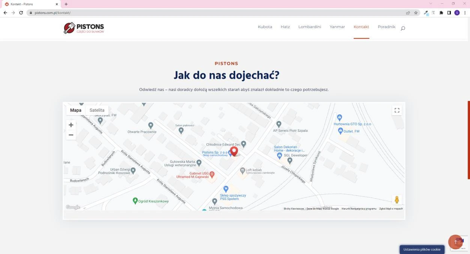
Task: Click the Street View pegman icon
Action: coord(397,200)
